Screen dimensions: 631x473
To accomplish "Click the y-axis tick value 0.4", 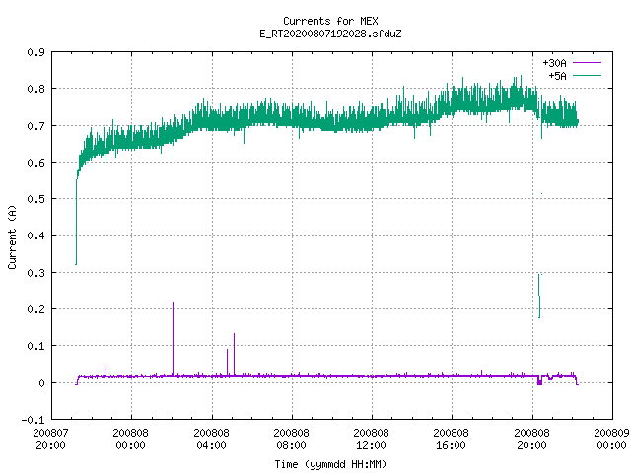I will tap(35, 236).
